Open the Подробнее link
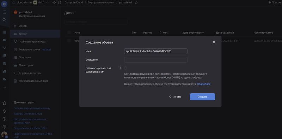 pyautogui.click(x=204, y=84)
